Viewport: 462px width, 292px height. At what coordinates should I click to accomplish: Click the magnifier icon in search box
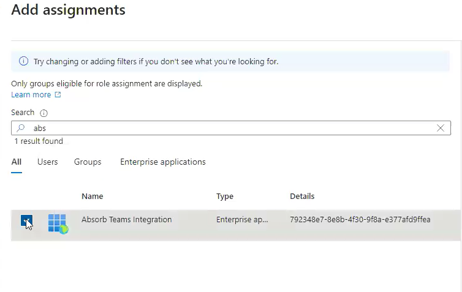click(x=21, y=128)
